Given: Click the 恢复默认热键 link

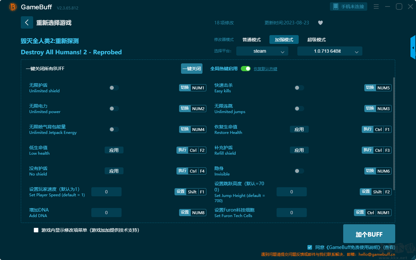Looking at the screenshot, I should click(266, 69).
